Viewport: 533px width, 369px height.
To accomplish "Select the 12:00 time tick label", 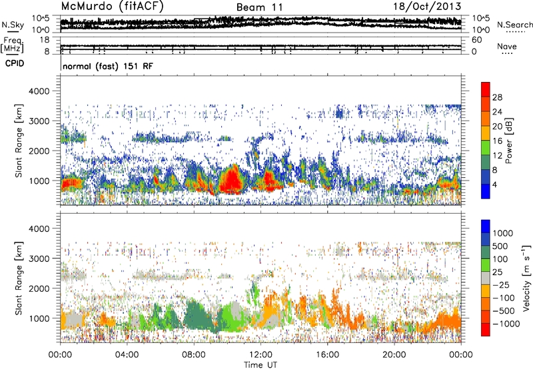I will pos(261,355).
